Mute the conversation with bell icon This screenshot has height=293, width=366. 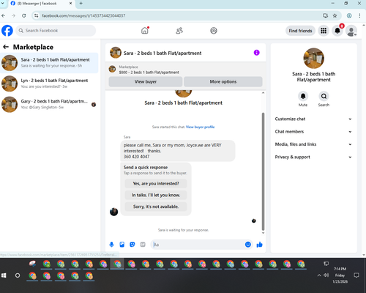303,96
